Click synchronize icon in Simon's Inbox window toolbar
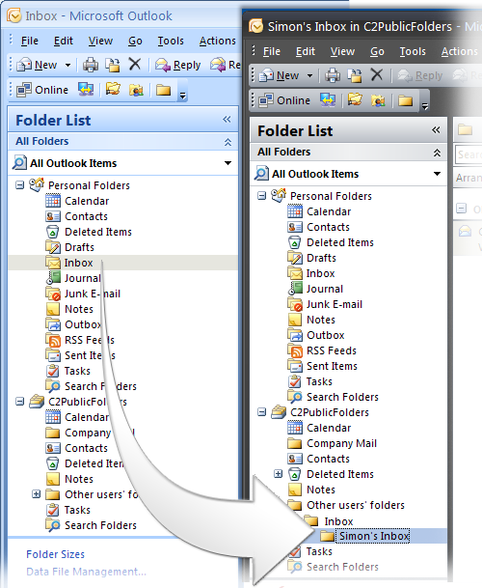482x588 pixels. pyautogui.click(x=328, y=100)
